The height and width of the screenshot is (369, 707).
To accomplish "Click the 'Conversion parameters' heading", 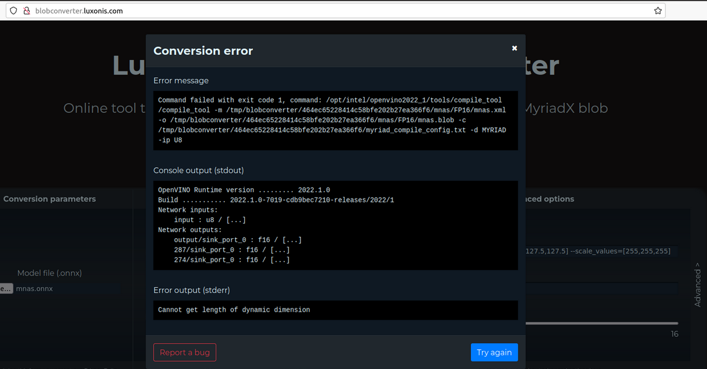I will [x=49, y=199].
